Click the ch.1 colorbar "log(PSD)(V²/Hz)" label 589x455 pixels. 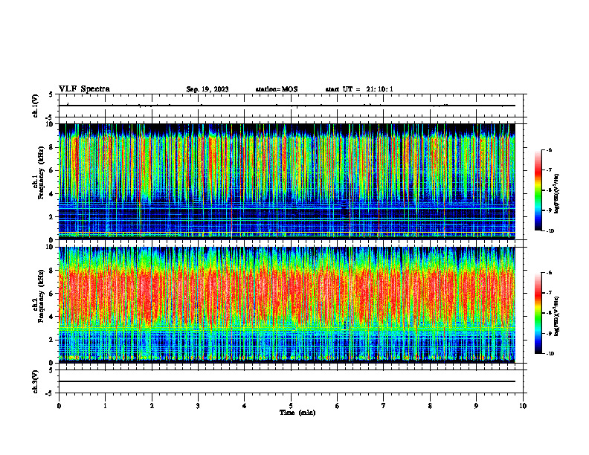557,194
